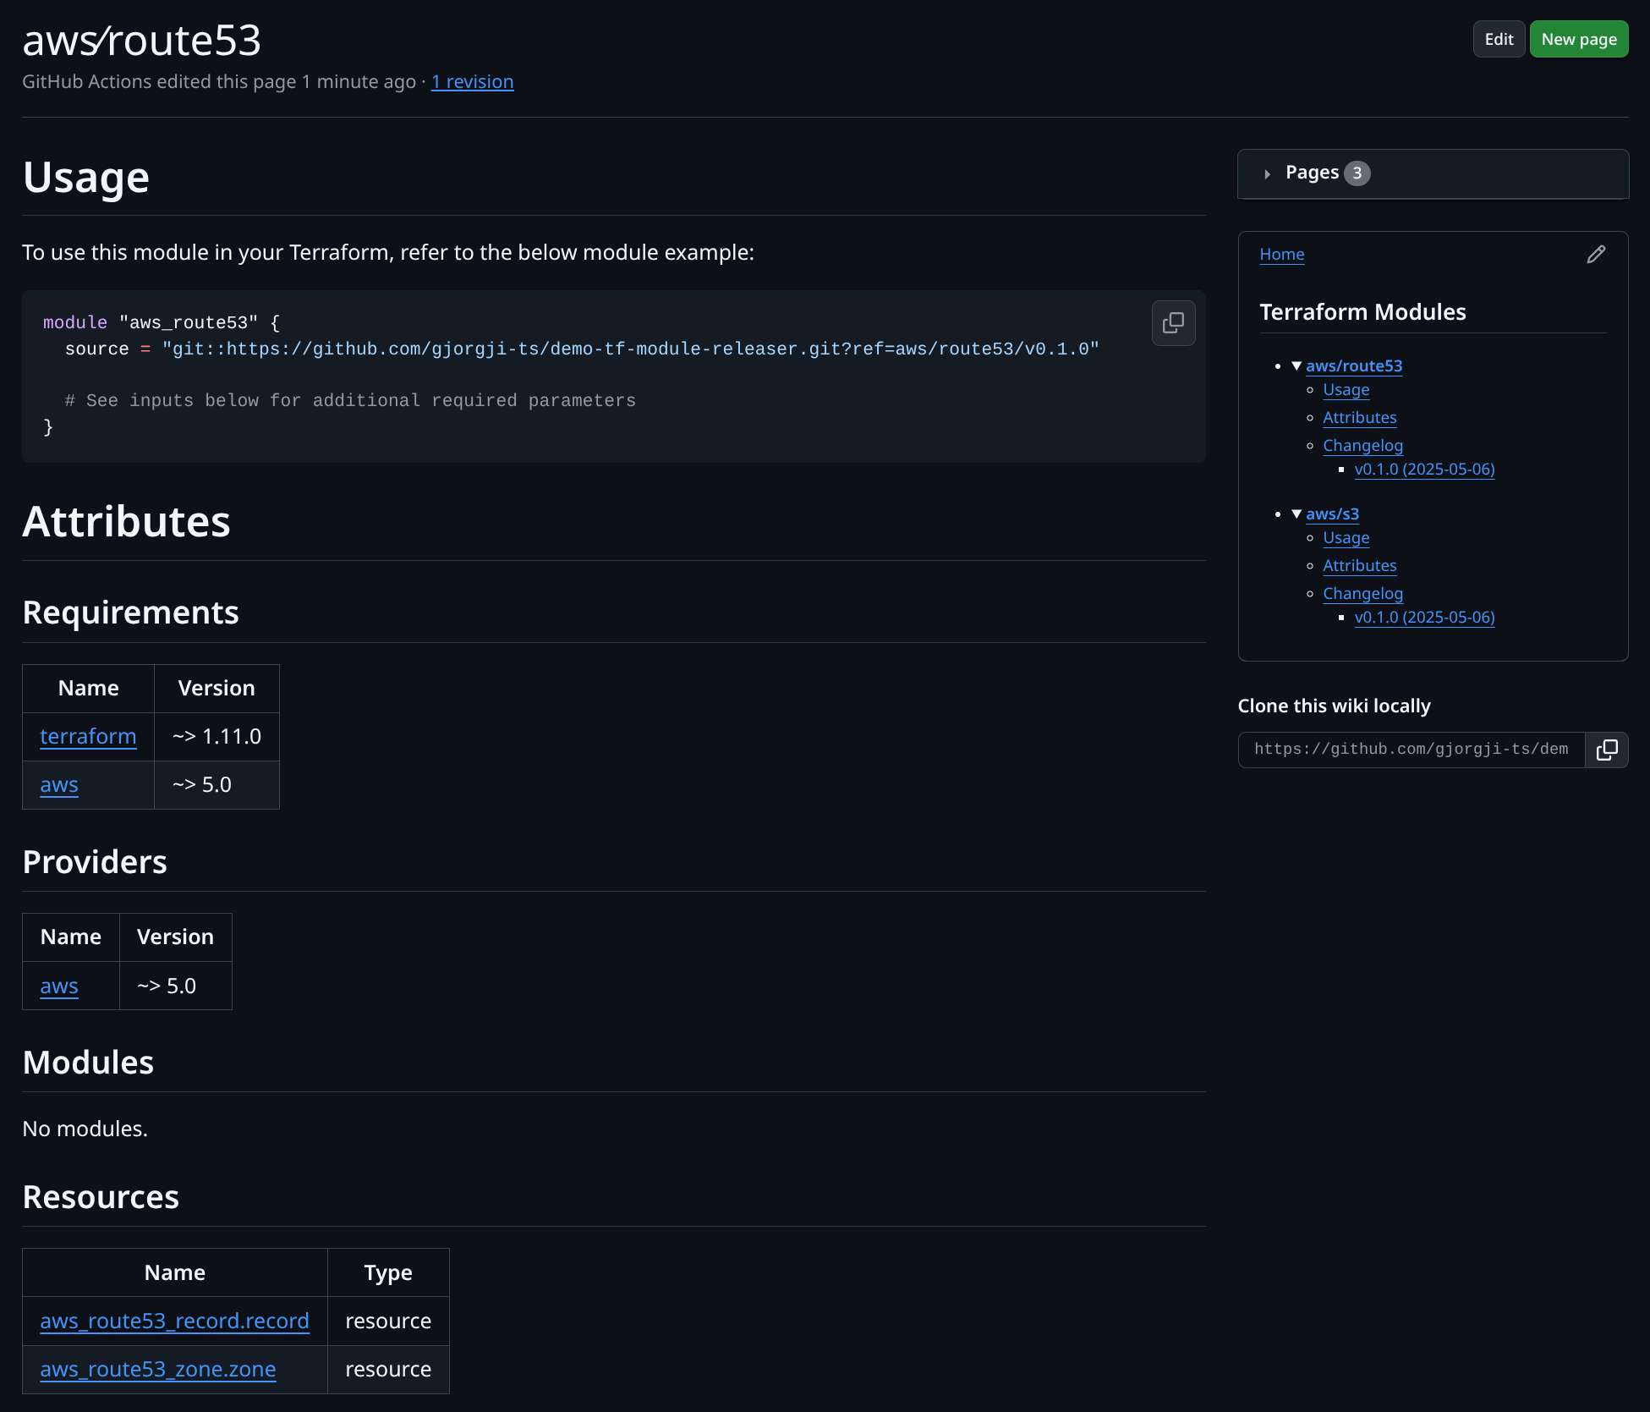Go to Home in sidebar
The image size is (1650, 1412).
(1281, 255)
